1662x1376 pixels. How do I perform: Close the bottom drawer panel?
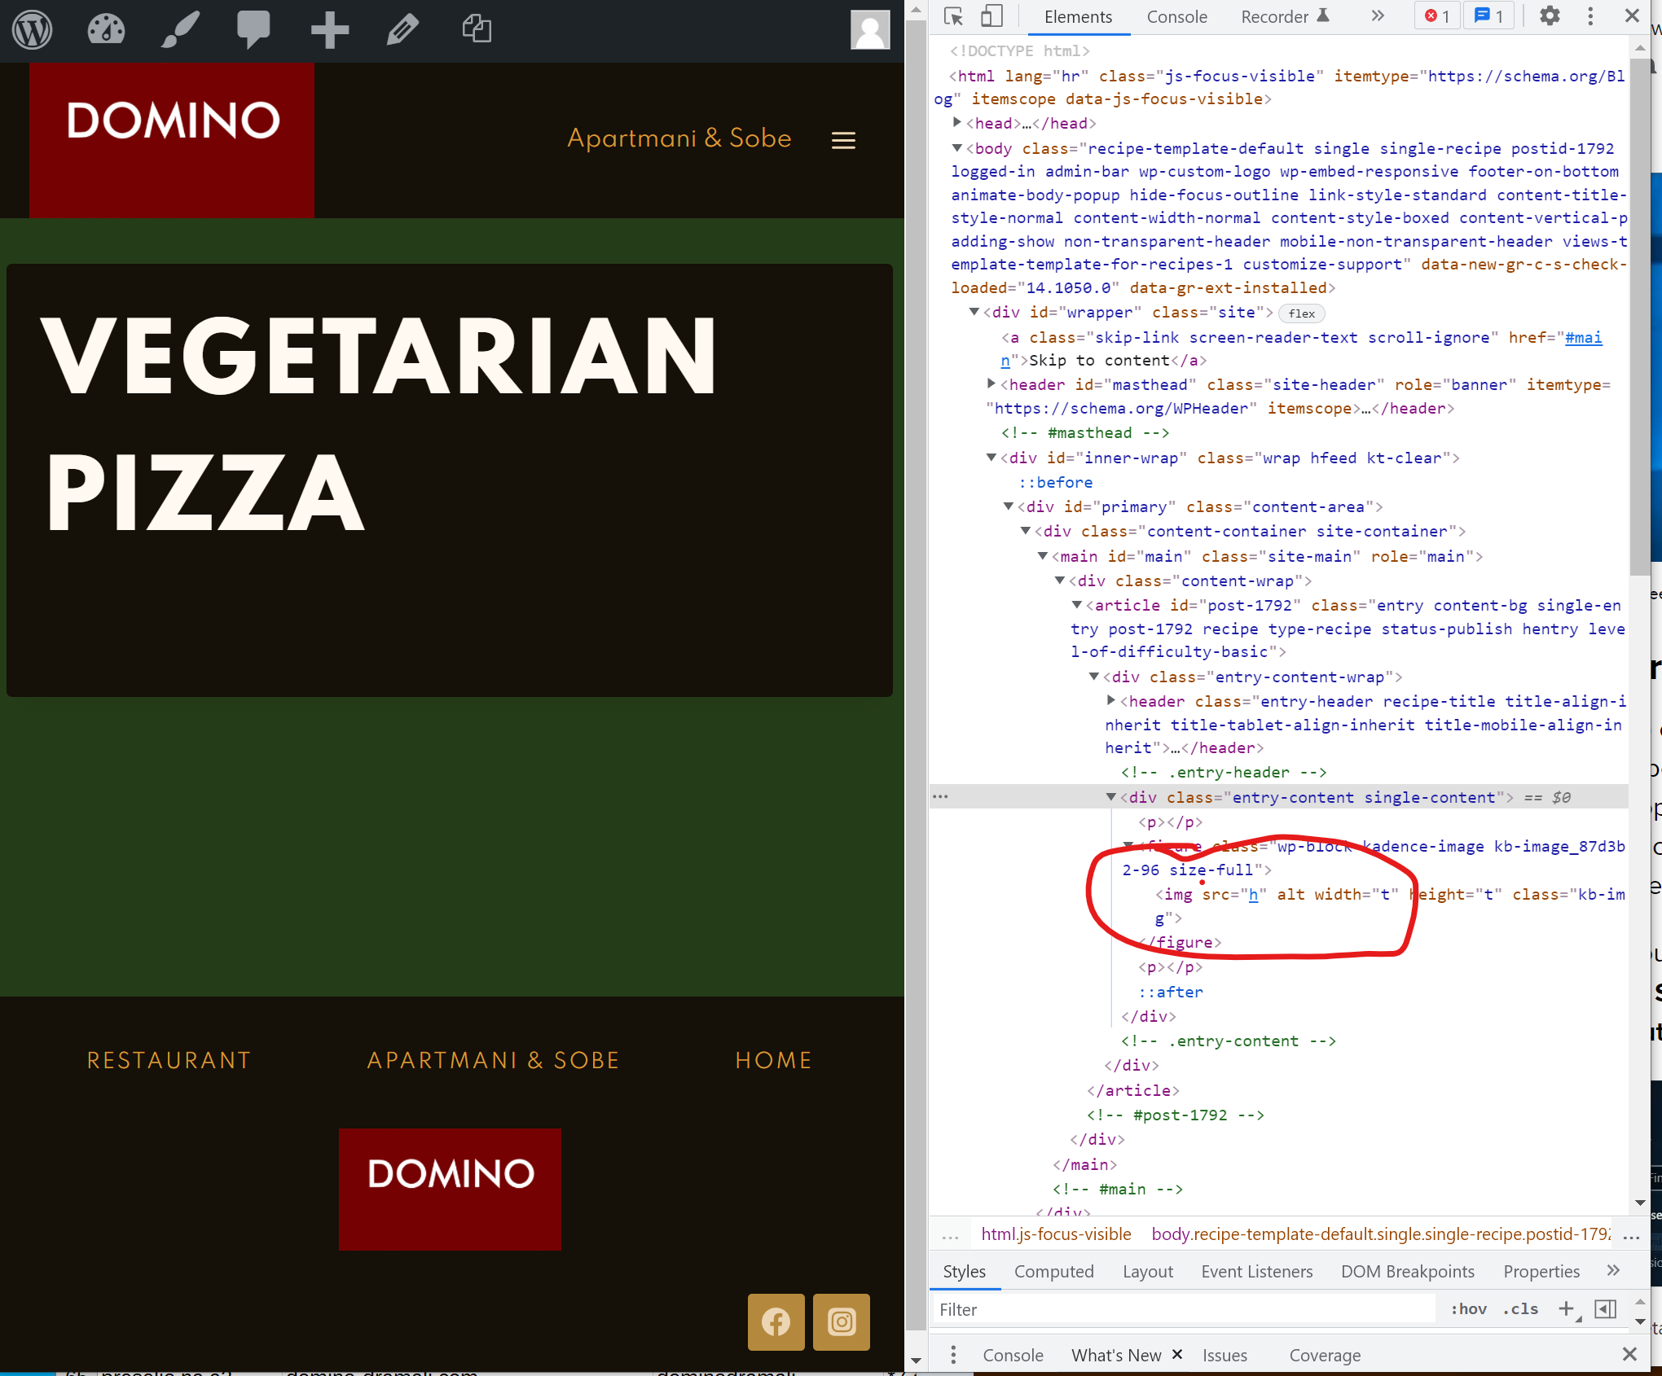pos(1629,1354)
